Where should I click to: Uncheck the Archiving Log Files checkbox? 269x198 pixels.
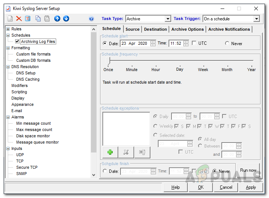[17, 42]
